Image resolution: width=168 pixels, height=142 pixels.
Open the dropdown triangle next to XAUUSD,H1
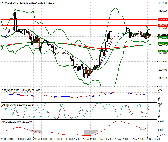[x=2, y=3]
